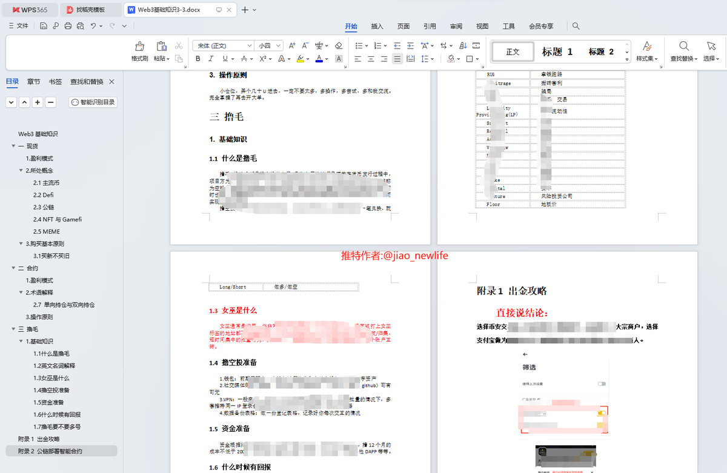Switch to the 章节 sidebar tab
This screenshot has height=473, width=727.
coord(33,82)
